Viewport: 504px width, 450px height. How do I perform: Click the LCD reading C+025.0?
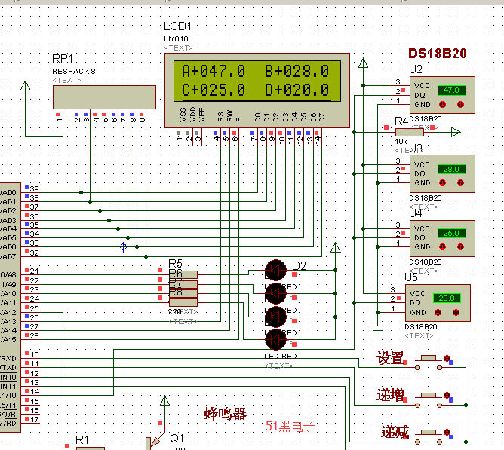point(214,90)
